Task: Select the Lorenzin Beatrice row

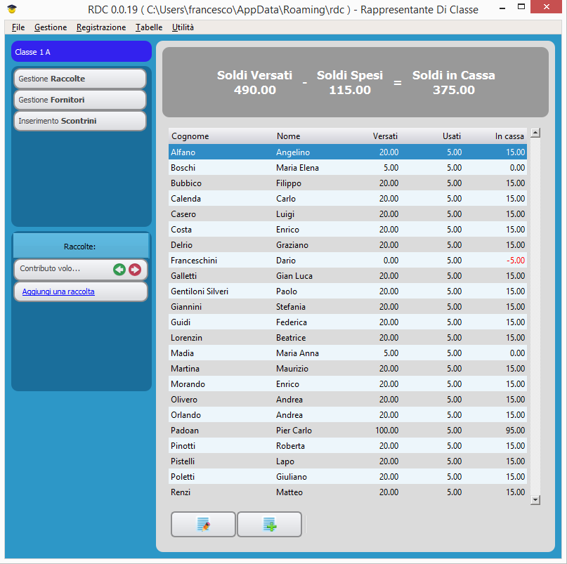Action: (348, 338)
